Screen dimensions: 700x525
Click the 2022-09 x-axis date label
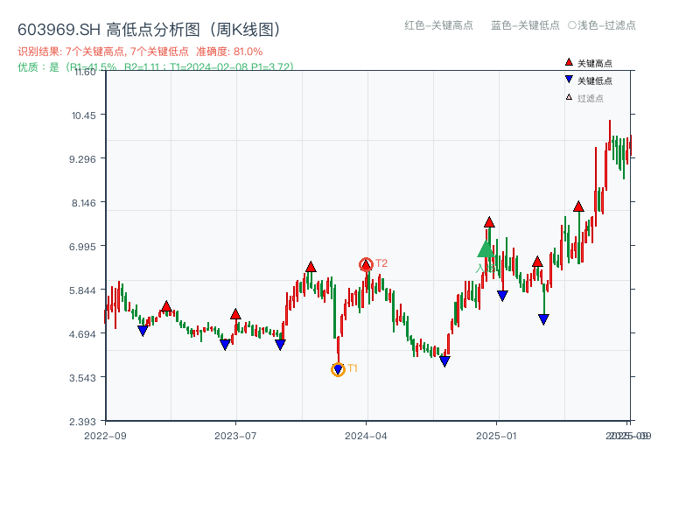[105, 436]
